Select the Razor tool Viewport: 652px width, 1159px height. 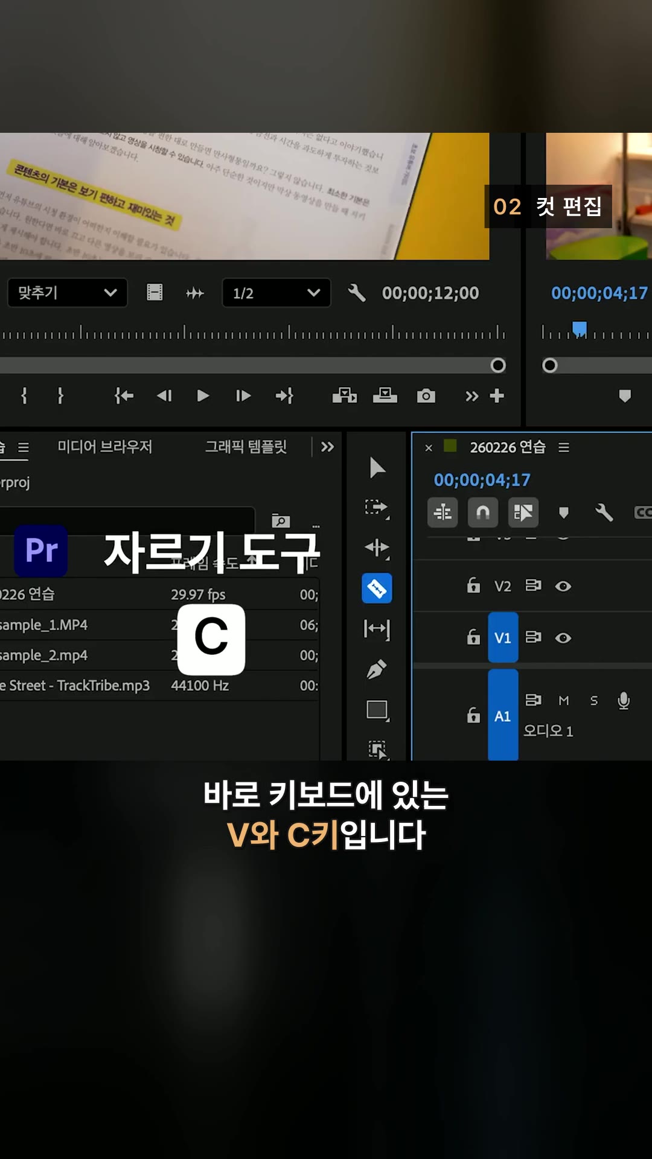tap(377, 588)
